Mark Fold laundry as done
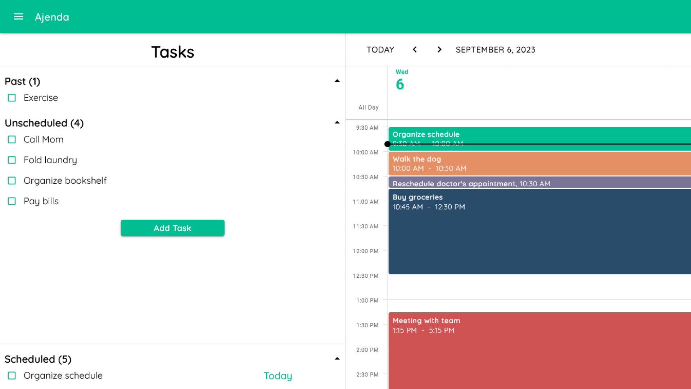Image resolution: width=691 pixels, height=389 pixels. coord(12,160)
